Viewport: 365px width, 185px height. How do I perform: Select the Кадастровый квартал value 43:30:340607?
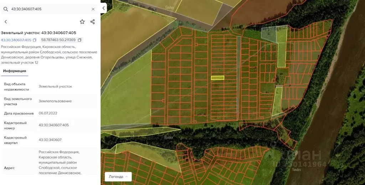tap(50, 140)
